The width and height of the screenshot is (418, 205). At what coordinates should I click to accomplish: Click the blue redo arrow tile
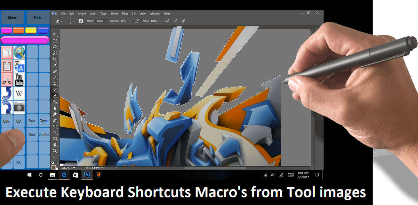(7, 107)
